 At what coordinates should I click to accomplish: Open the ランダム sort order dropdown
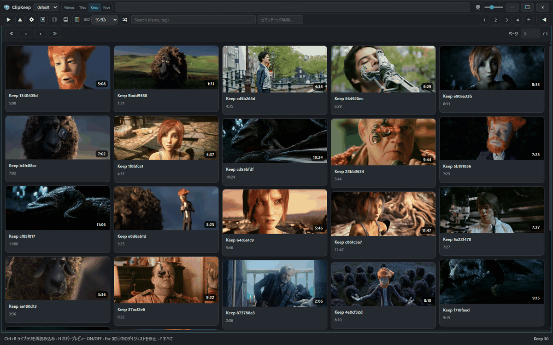[x=105, y=20]
